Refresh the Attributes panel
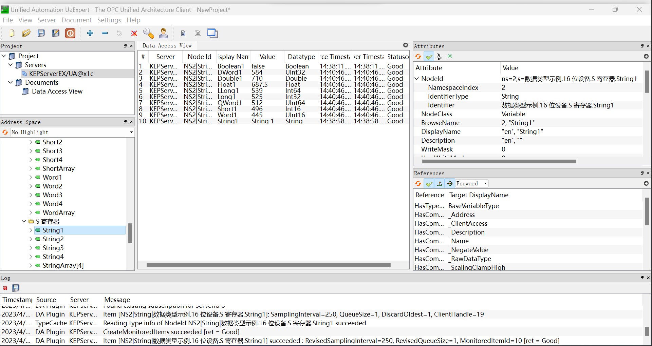The width and height of the screenshot is (652, 346). (418, 56)
